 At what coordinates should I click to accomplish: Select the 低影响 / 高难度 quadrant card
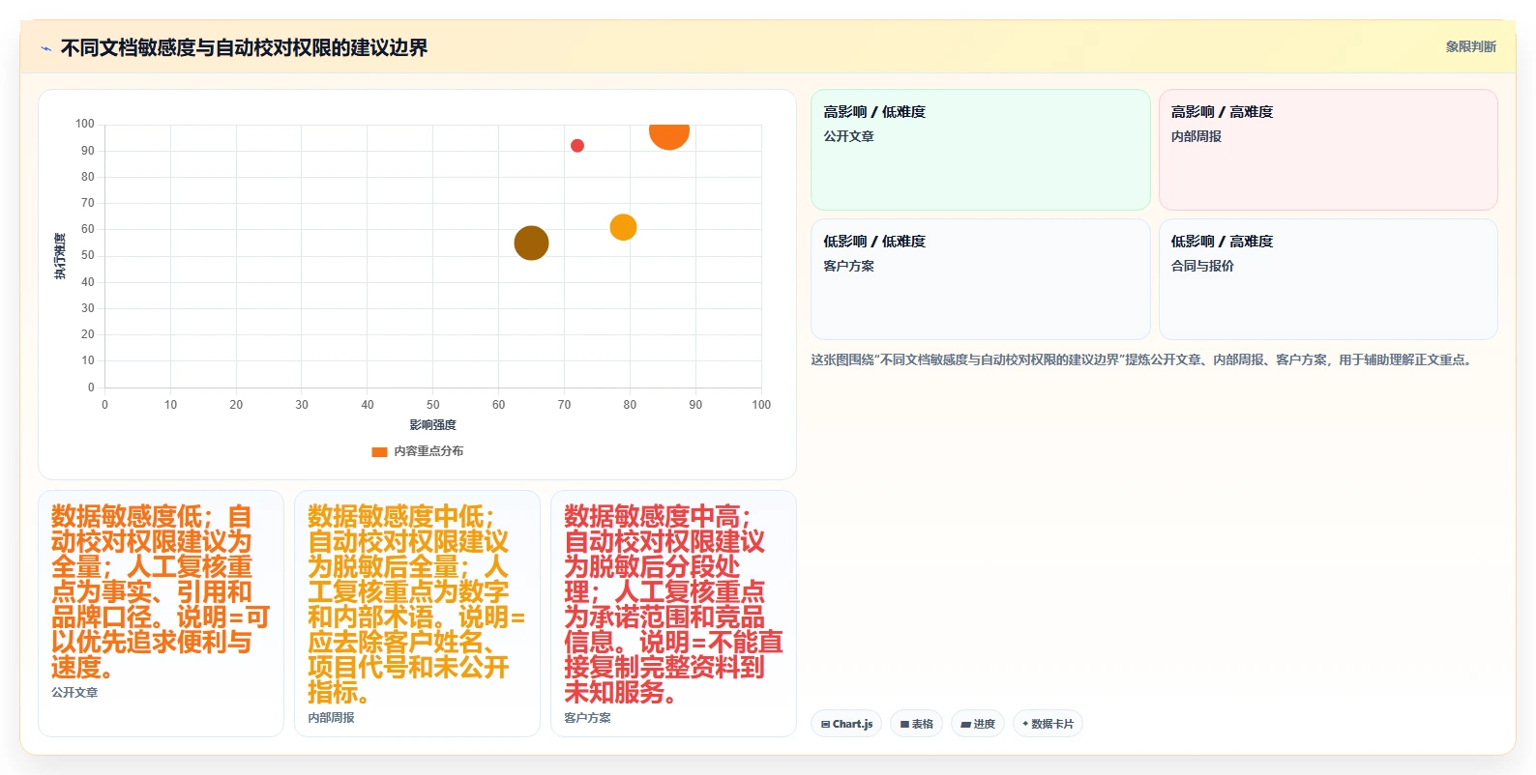click(x=1328, y=279)
